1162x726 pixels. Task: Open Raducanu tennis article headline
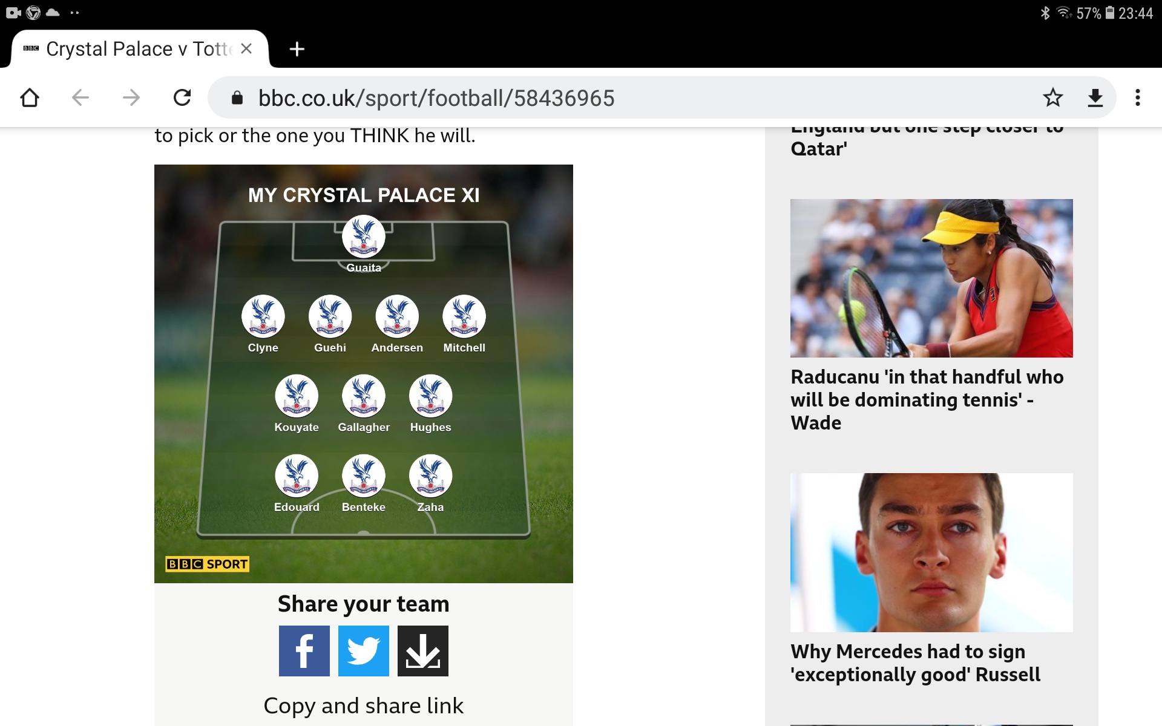[927, 400]
